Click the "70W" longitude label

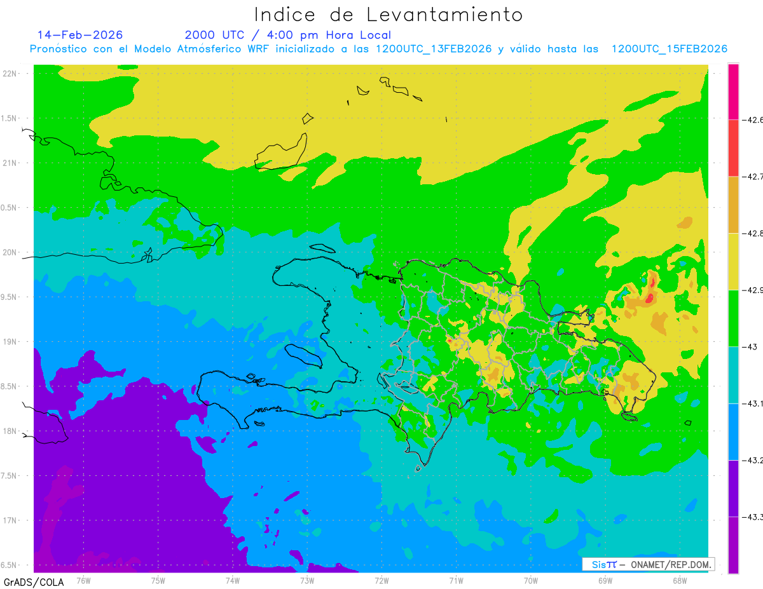coord(530,581)
